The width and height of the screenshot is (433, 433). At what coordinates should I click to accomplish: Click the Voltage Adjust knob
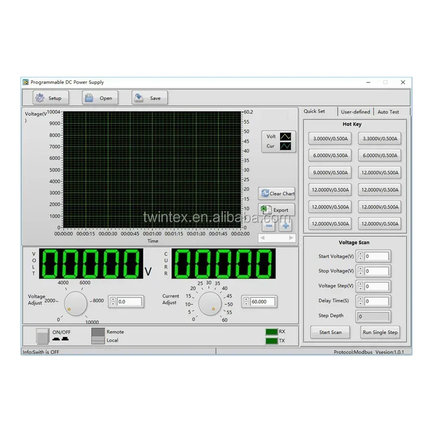[x=74, y=303]
